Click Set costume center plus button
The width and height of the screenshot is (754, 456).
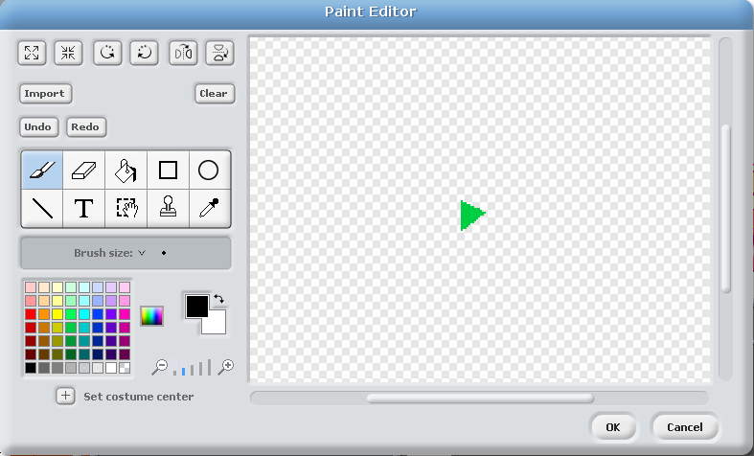pyautogui.click(x=65, y=396)
